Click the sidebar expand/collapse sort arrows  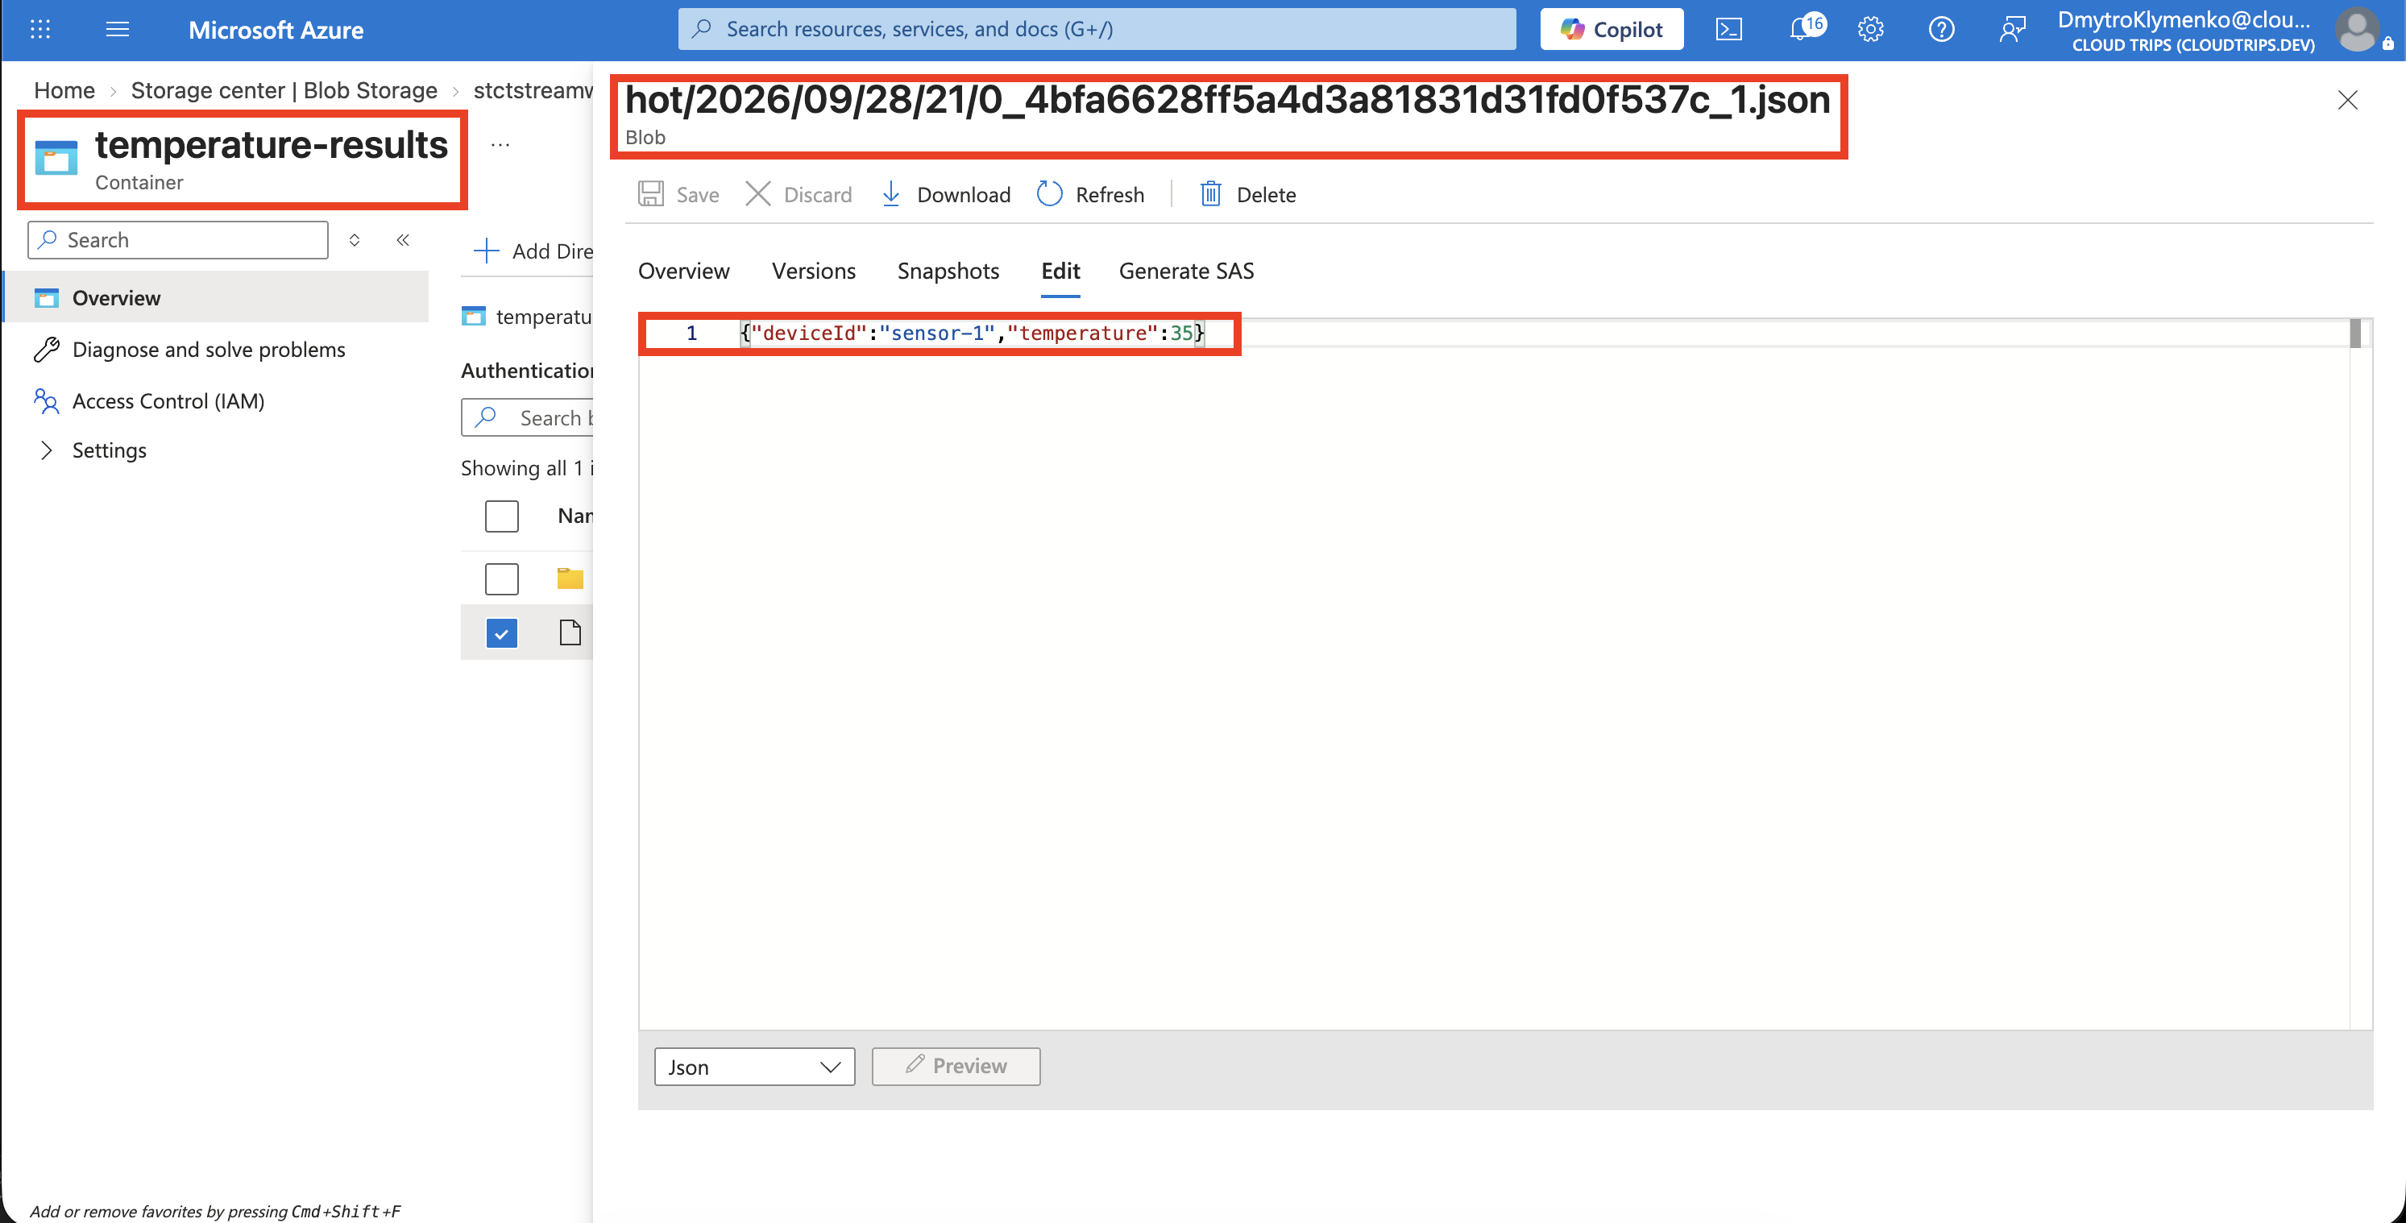point(354,240)
